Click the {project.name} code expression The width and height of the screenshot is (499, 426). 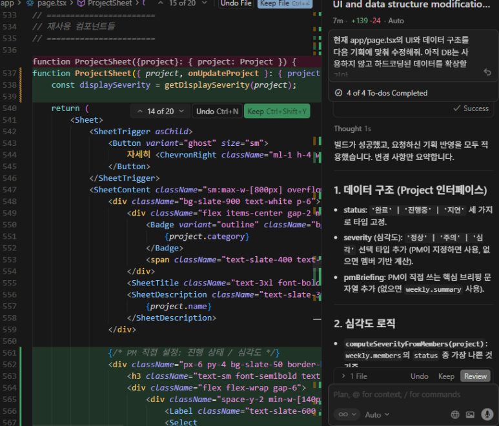179,307
